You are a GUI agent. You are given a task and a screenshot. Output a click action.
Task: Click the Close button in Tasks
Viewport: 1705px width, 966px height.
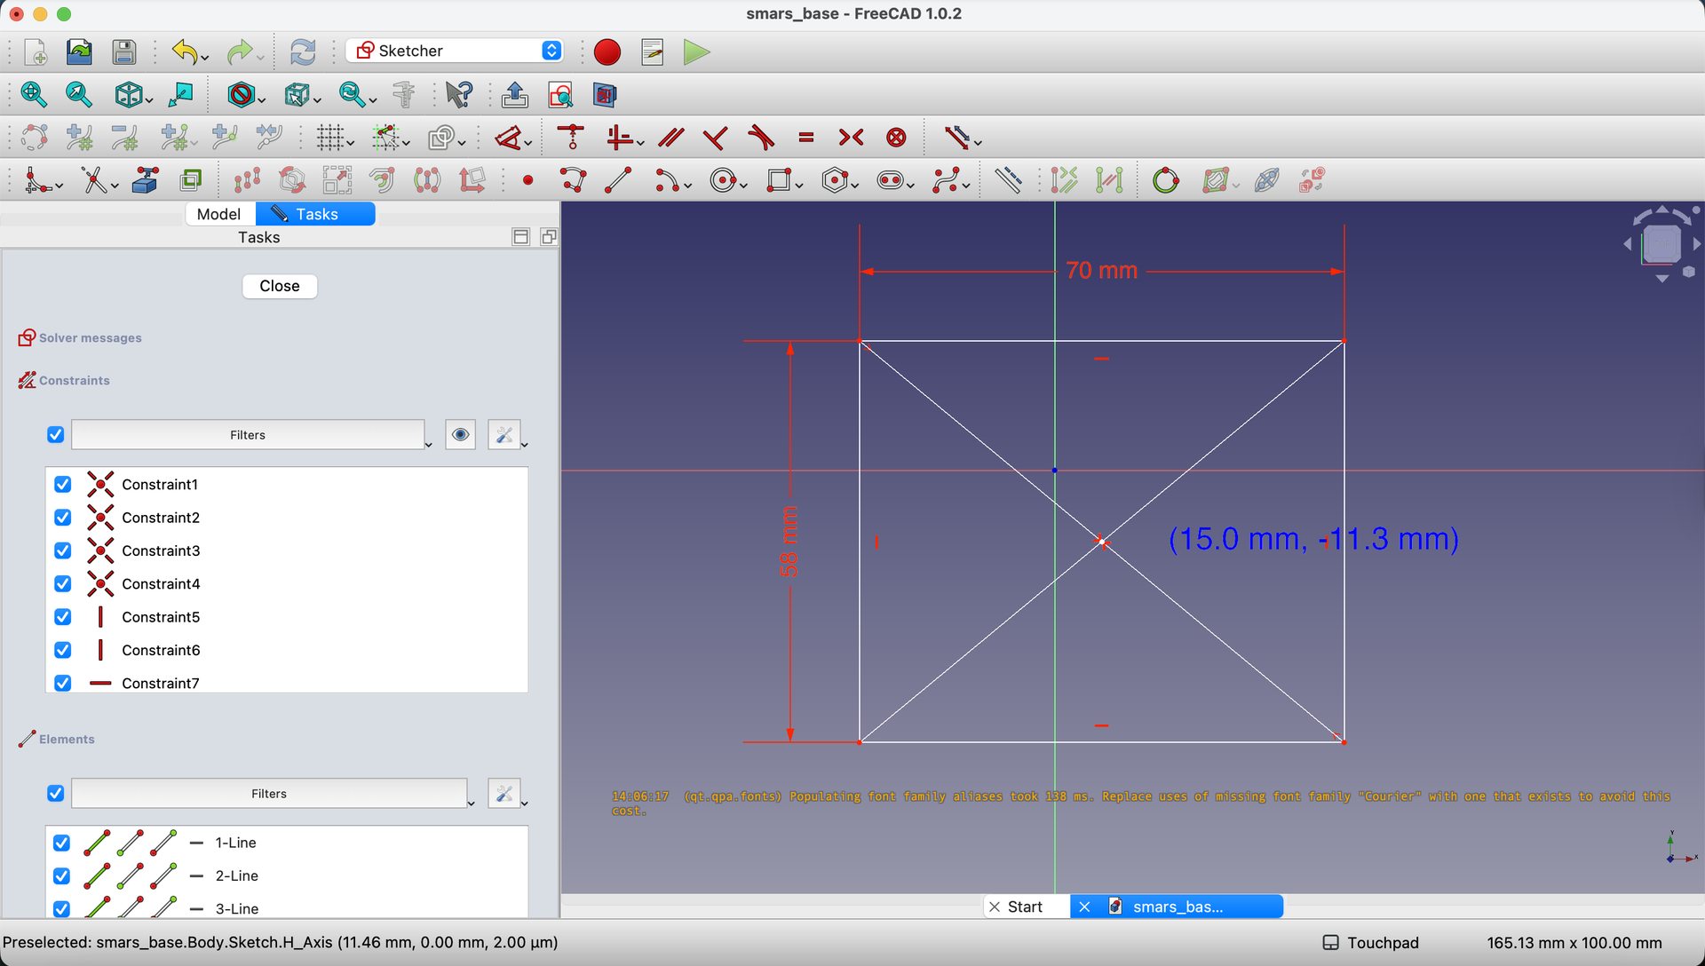(x=280, y=286)
